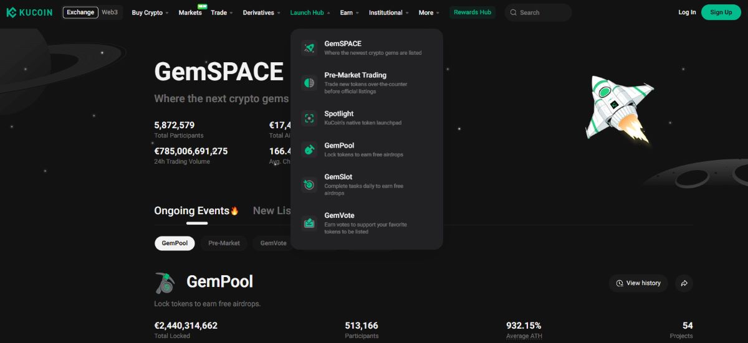Screen dimensions: 748x343
Task: Click the GemPool pickaxe logo
Action: tap(166, 283)
